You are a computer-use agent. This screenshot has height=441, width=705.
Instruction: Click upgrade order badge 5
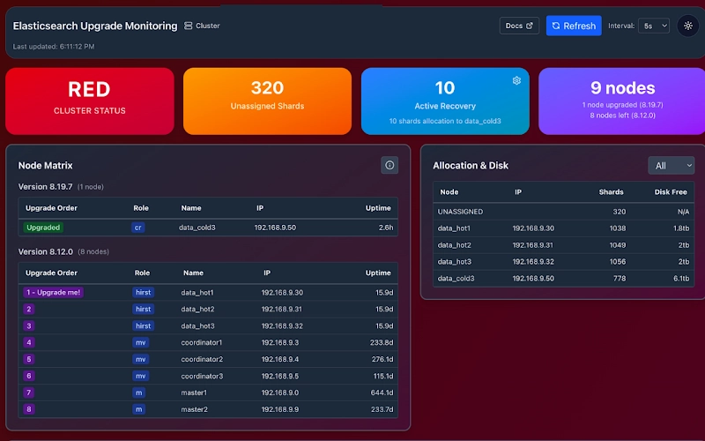pyautogui.click(x=29, y=359)
